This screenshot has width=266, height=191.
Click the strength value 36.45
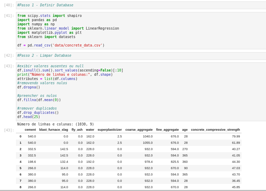point(236,181)
